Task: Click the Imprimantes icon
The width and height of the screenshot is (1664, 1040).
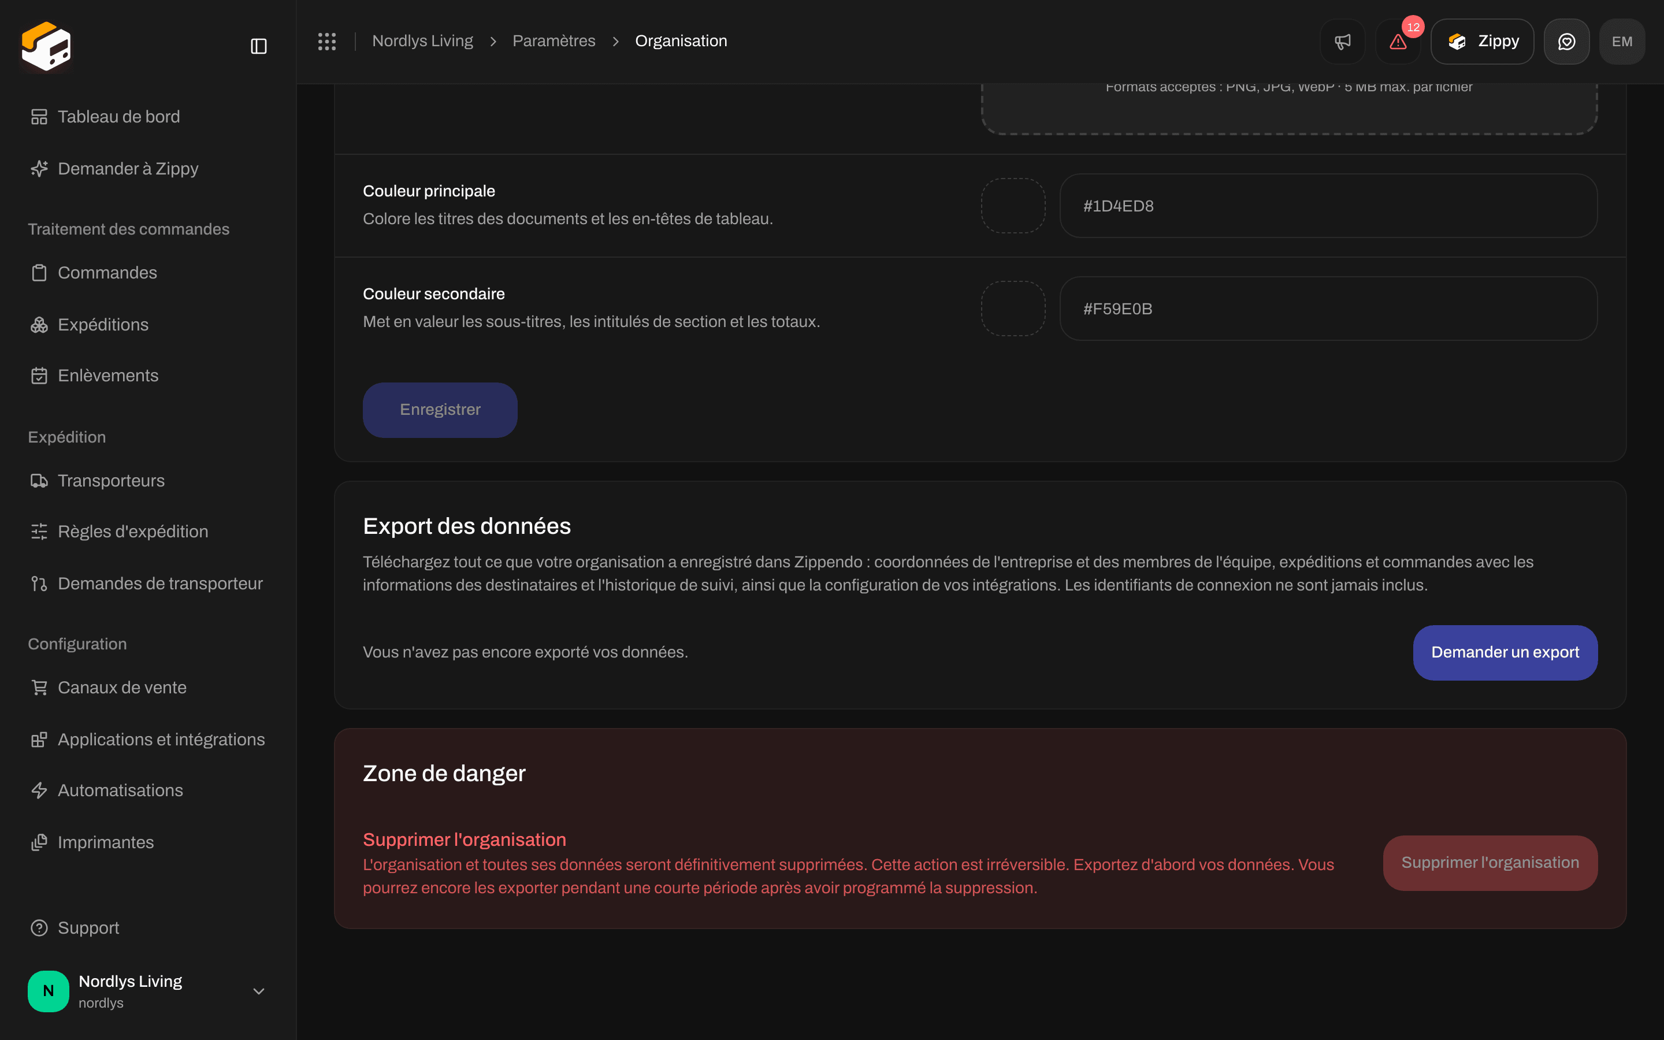Action: click(39, 842)
